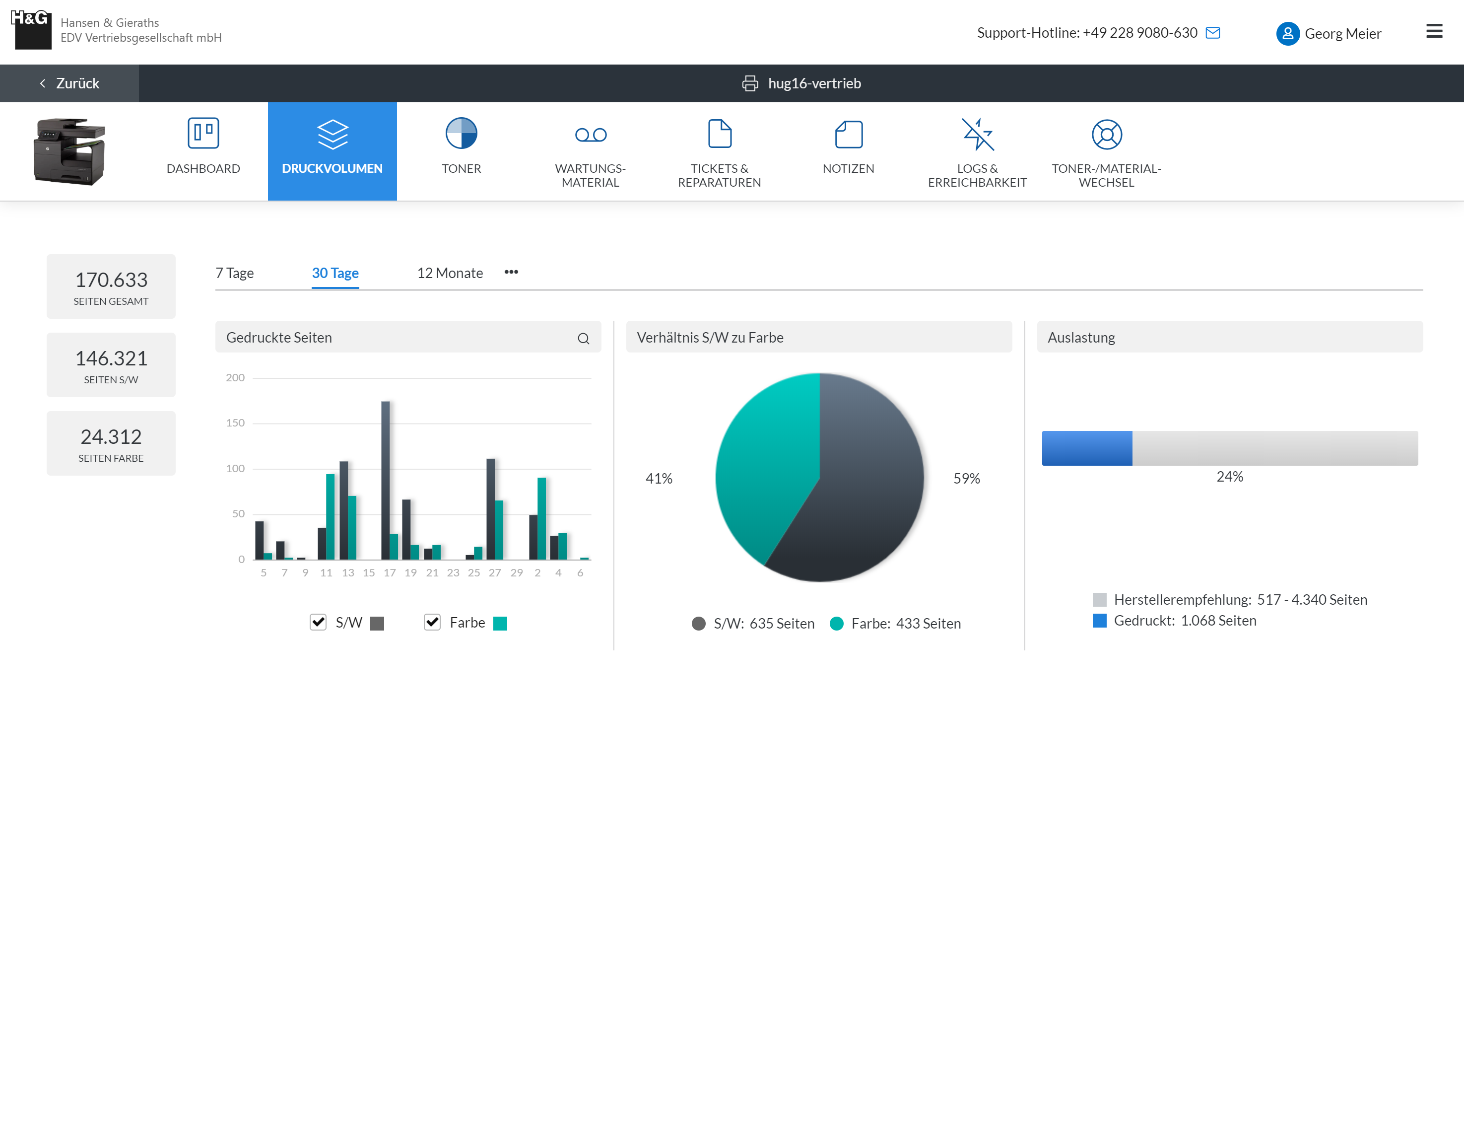Viewport: 1464px width, 1132px height.
Task: Click the 59% pie label
Action: click(966, 478)
